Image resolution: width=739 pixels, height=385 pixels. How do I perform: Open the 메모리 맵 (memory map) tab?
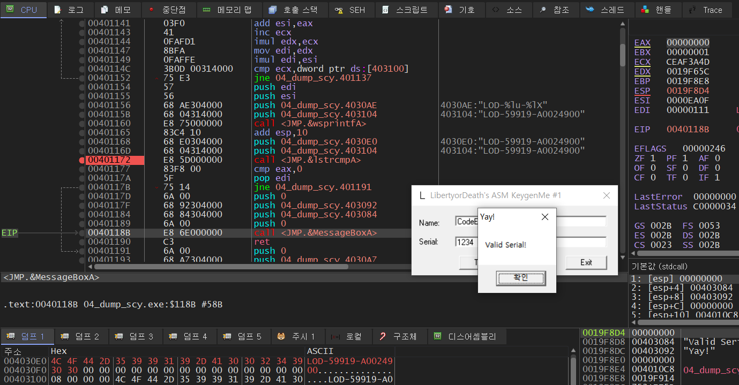click(x=229, y=10)
